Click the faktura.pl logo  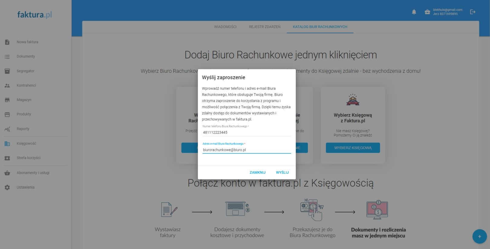point(34,14)
